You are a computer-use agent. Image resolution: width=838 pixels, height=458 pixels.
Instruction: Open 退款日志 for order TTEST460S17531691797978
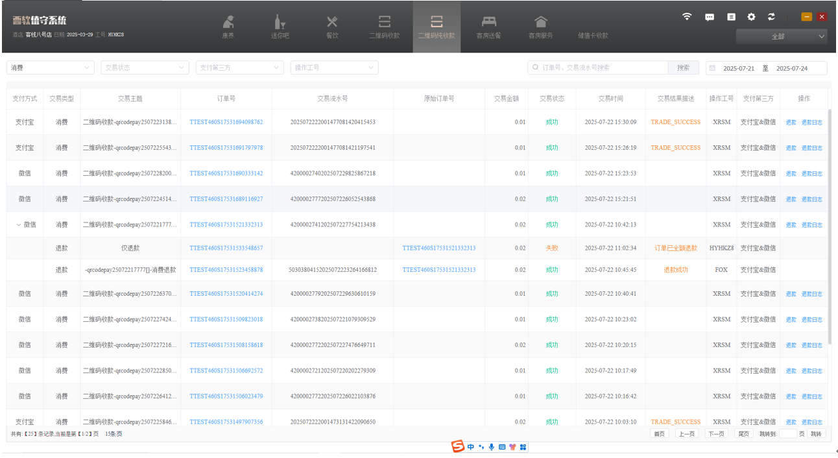click(x=811, y=149)
